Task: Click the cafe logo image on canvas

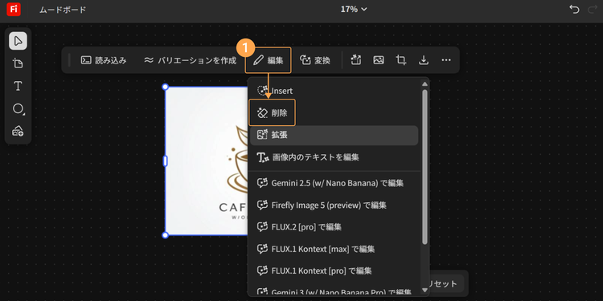Action: coord(207,161)
